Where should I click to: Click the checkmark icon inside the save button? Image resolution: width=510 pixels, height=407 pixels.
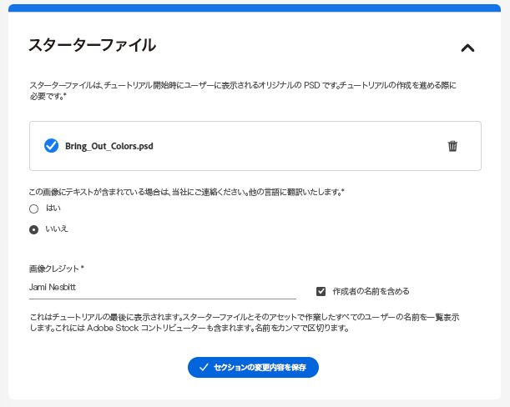(x=203, y=367)
